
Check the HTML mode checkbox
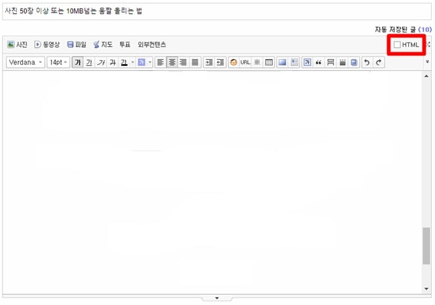pyautogui.click(x=397, y=45)
